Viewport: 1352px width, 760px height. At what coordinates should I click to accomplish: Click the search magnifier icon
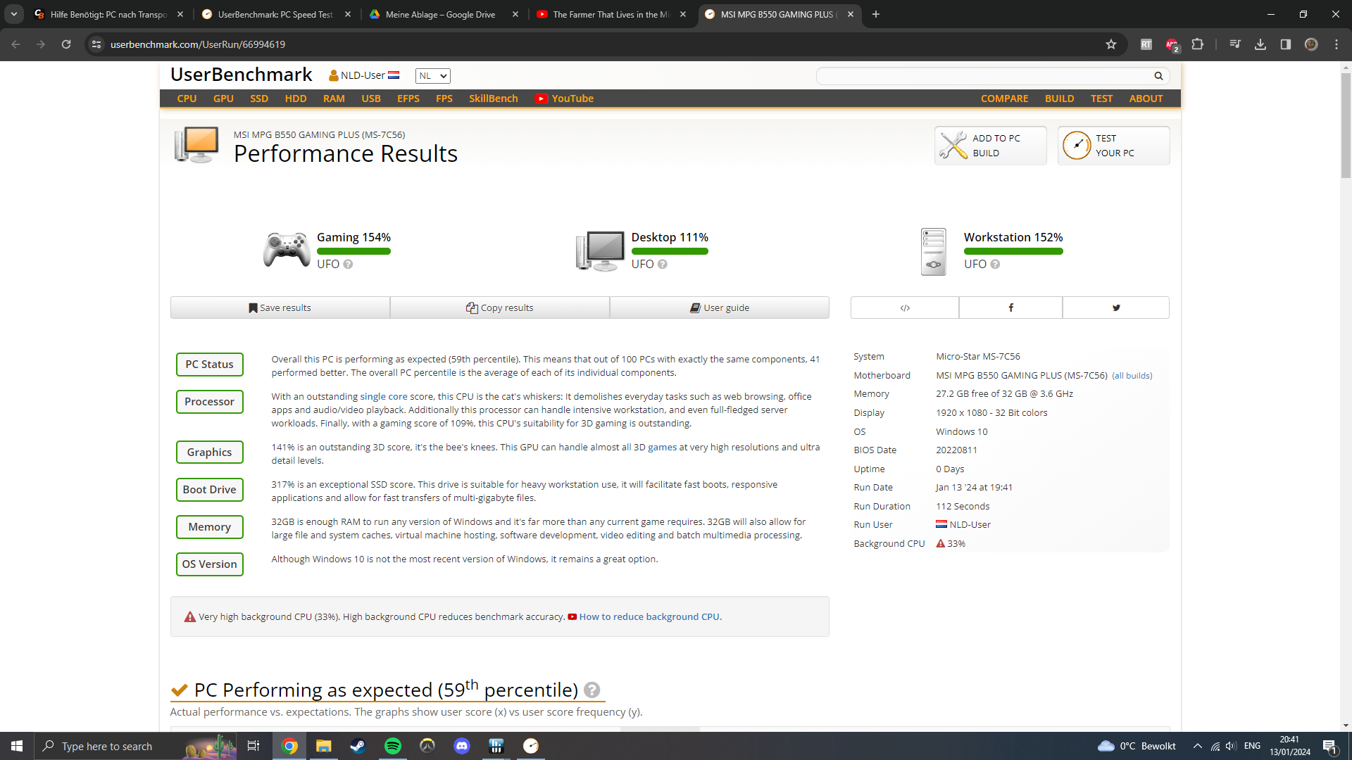tap(1158, 76)
